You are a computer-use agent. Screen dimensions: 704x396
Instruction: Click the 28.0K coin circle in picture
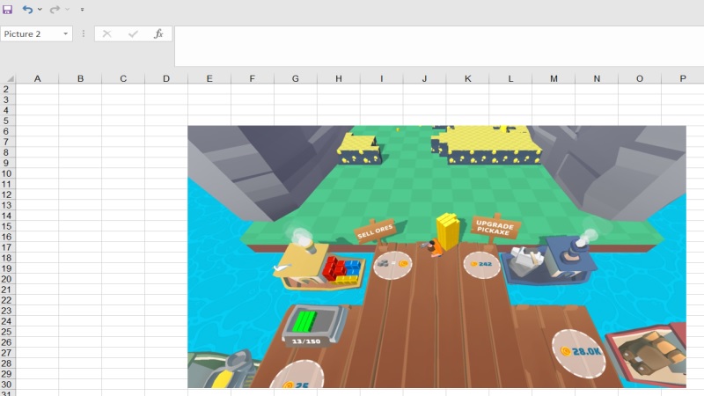[578, 353]
